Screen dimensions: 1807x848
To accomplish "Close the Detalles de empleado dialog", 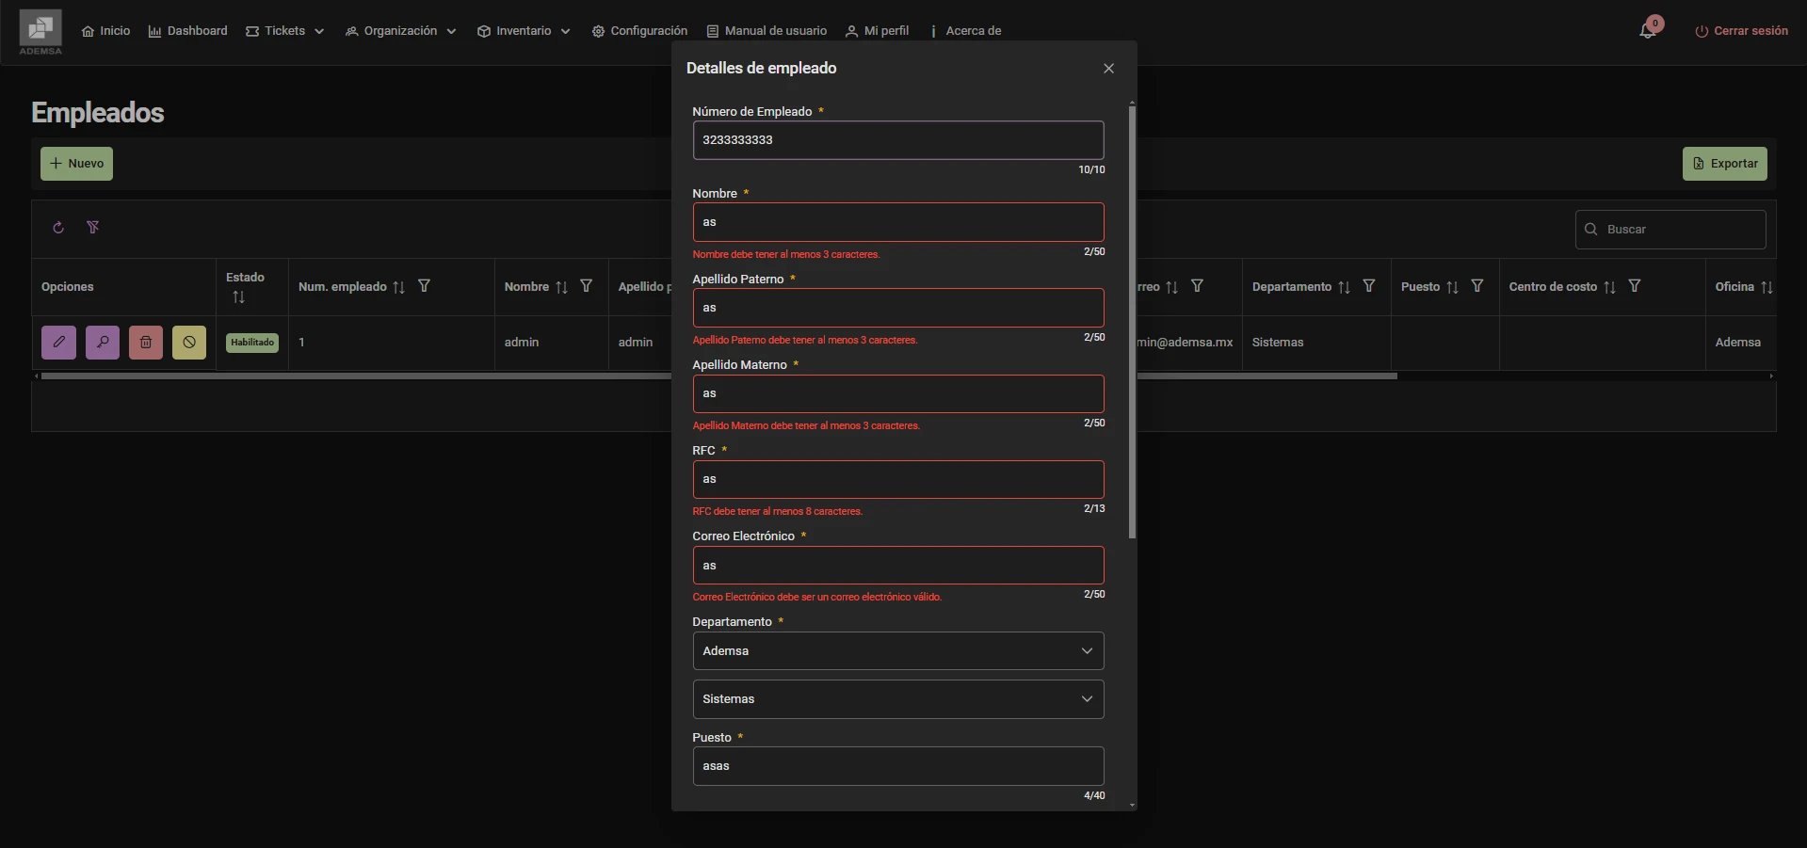I will [1108, 69].
